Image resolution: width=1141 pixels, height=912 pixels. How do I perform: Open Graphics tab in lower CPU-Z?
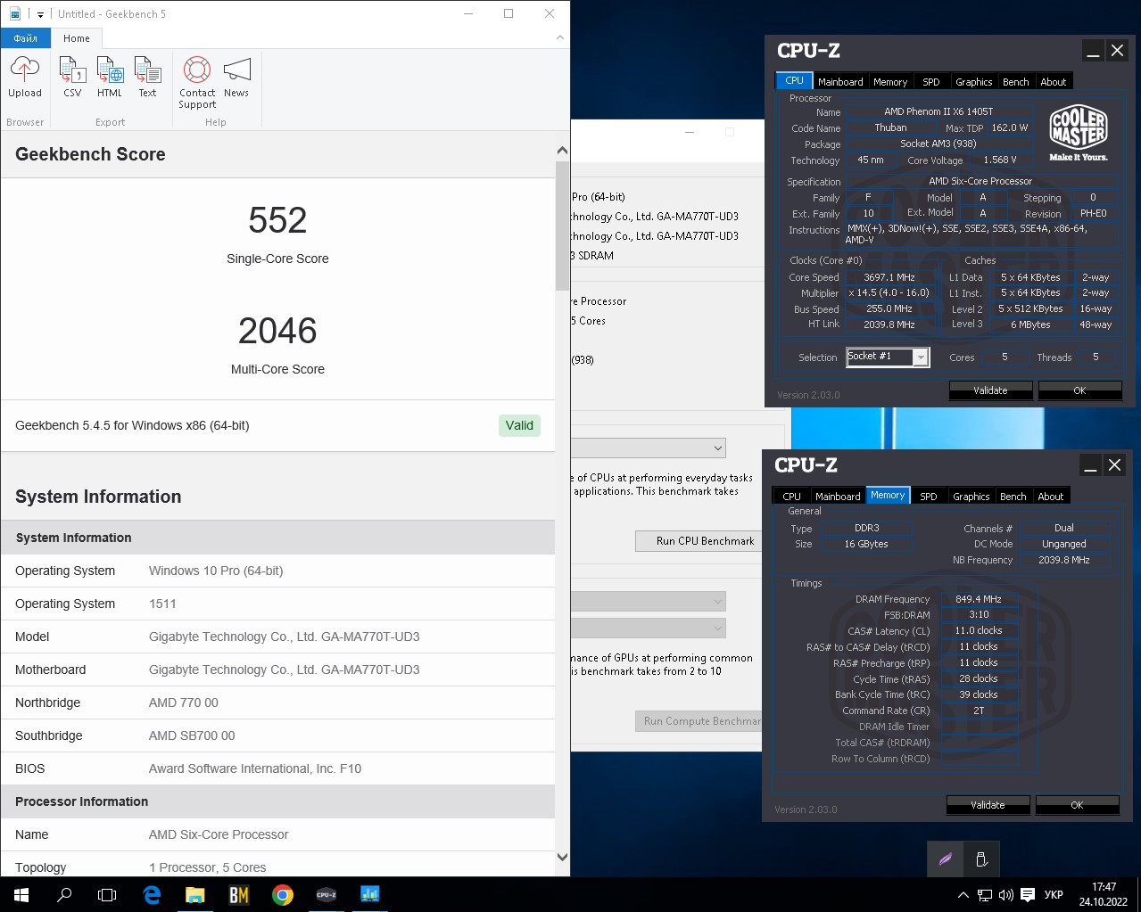click(x=971, y=496)
